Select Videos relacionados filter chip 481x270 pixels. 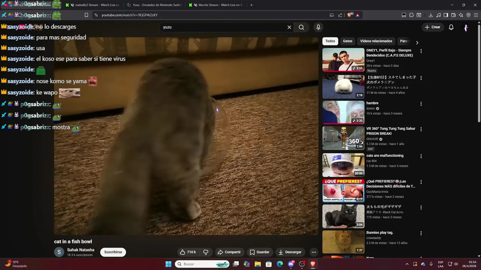[x=376, y=41]
